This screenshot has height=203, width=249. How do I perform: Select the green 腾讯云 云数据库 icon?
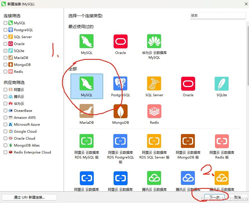tap(154, 178)
